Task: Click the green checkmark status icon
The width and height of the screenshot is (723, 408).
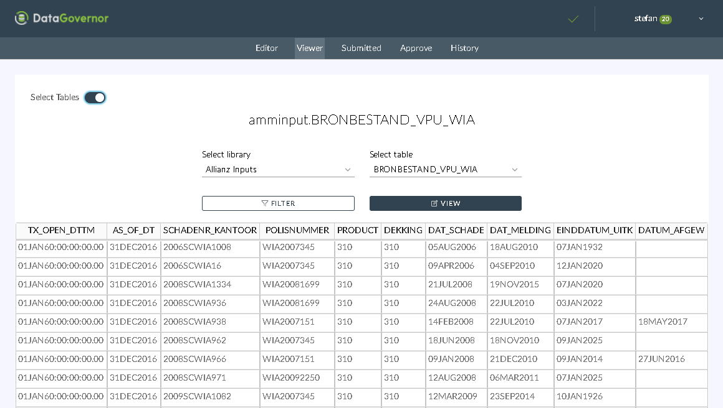Action: point(573,19)
